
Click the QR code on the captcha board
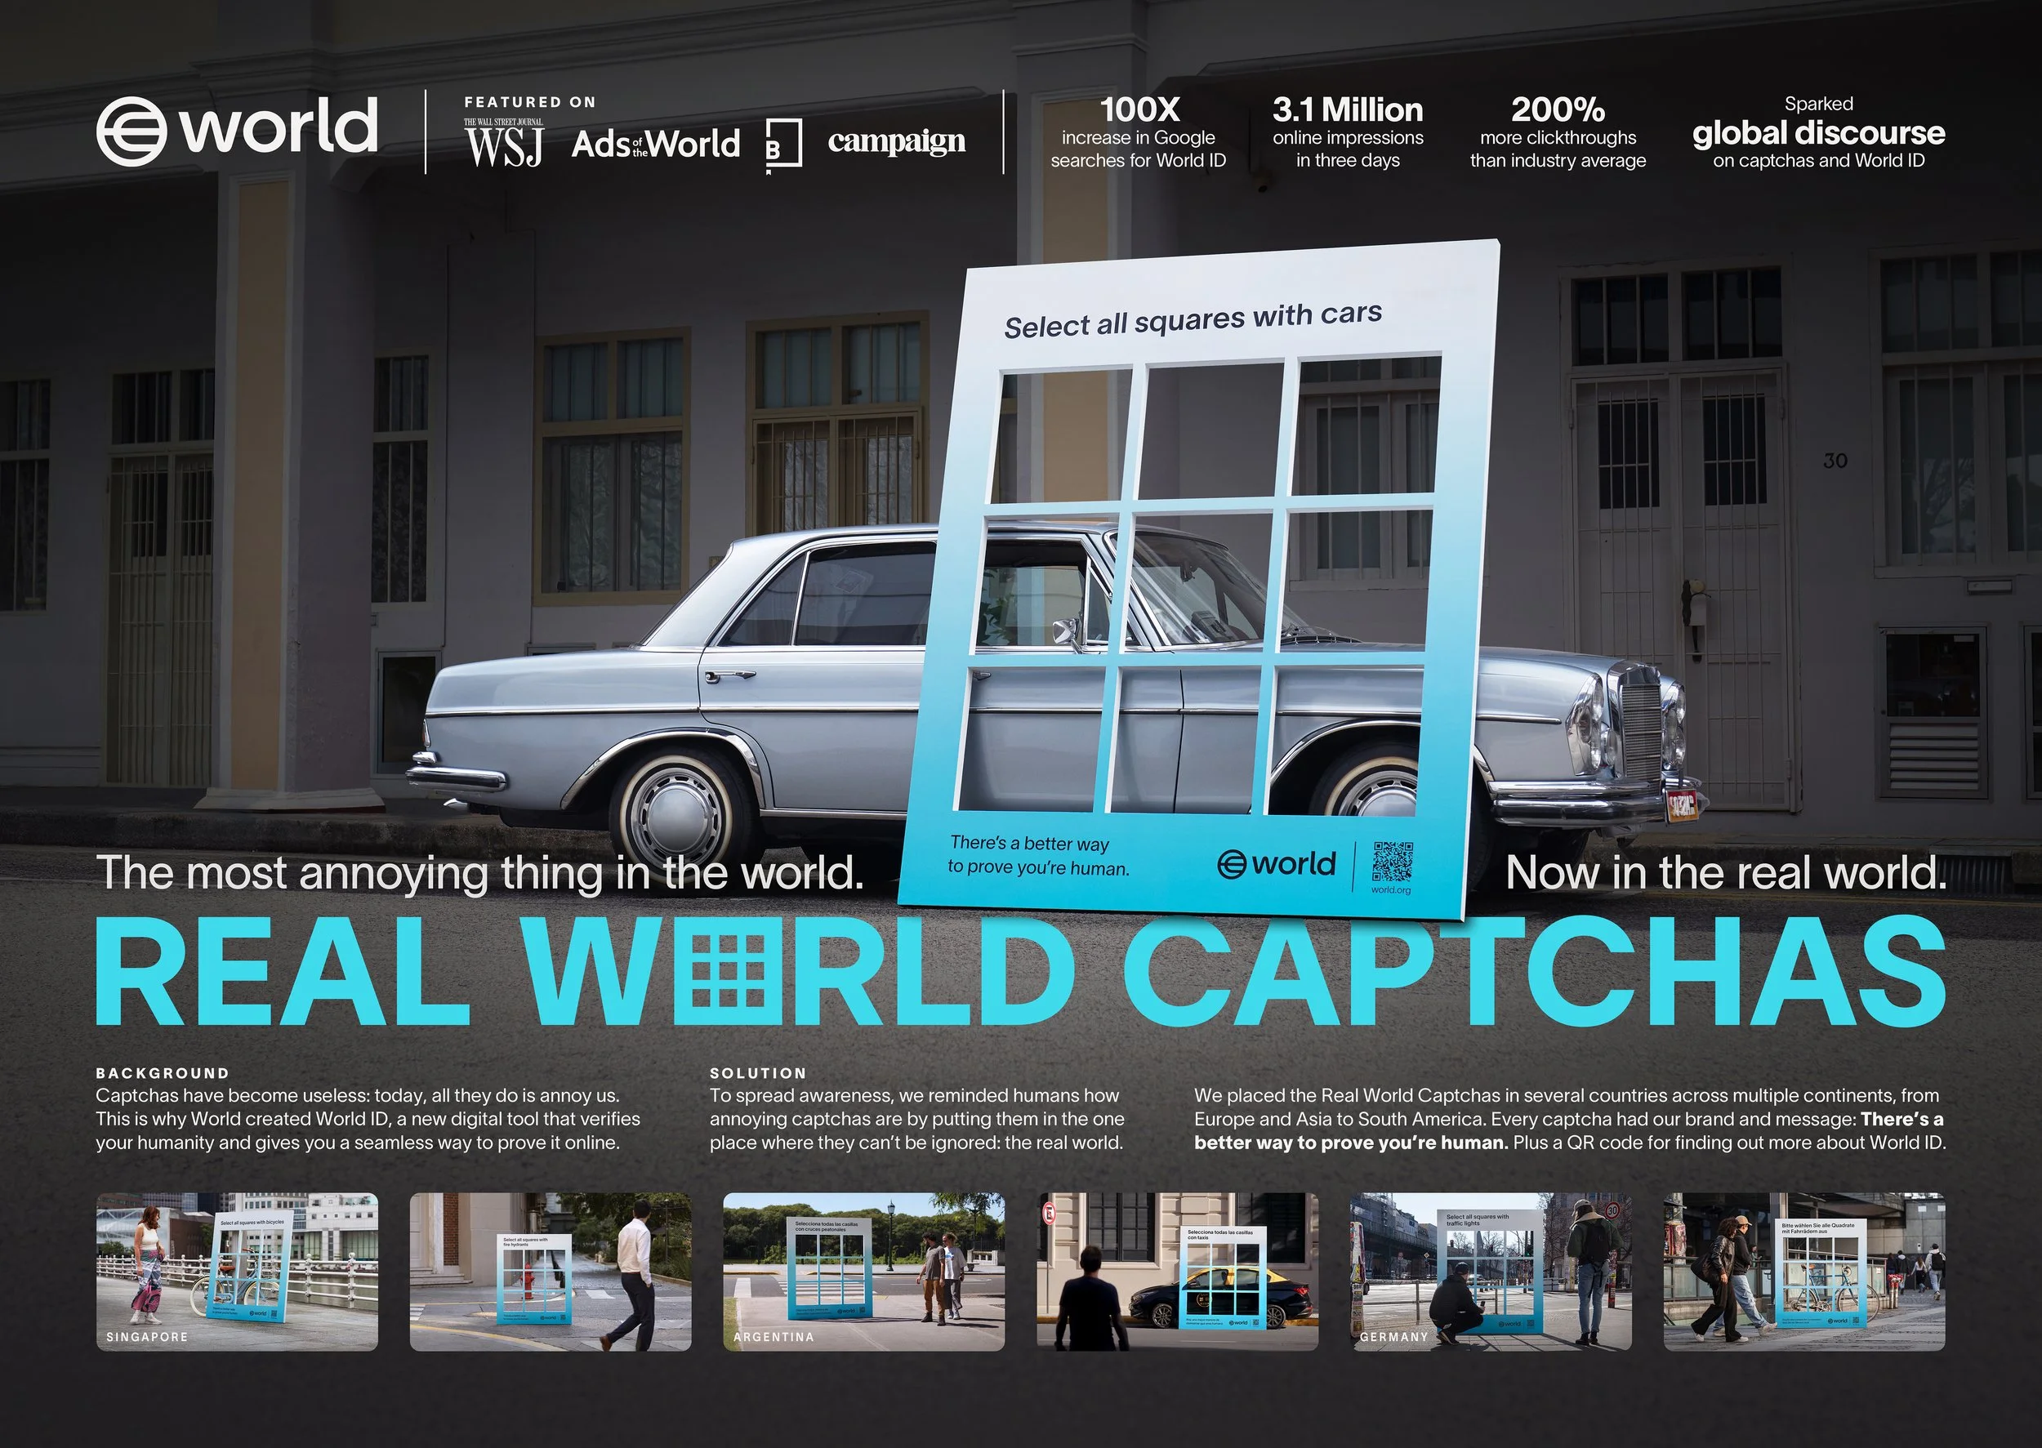(x=1392, y=862)
